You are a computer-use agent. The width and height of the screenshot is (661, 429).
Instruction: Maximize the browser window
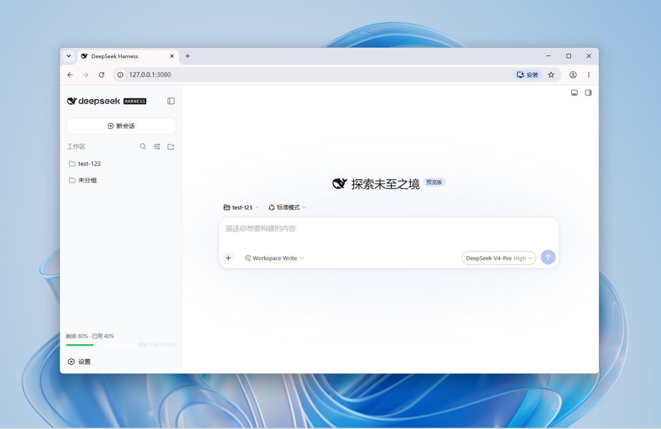(568, 56)
